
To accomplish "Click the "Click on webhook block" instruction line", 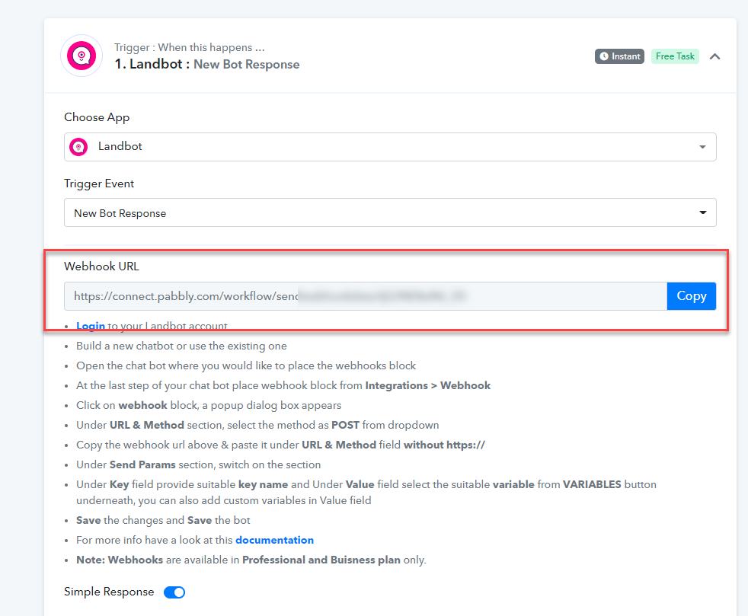I will pos(209,406).
